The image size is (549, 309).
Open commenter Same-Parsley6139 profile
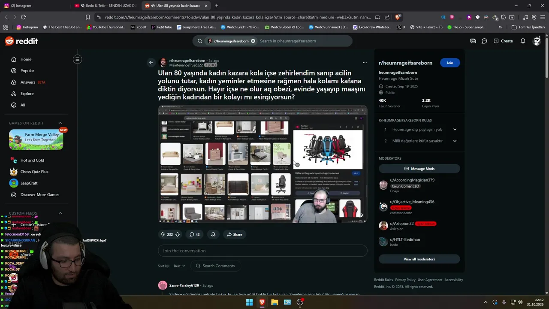(x=184, y=285)
